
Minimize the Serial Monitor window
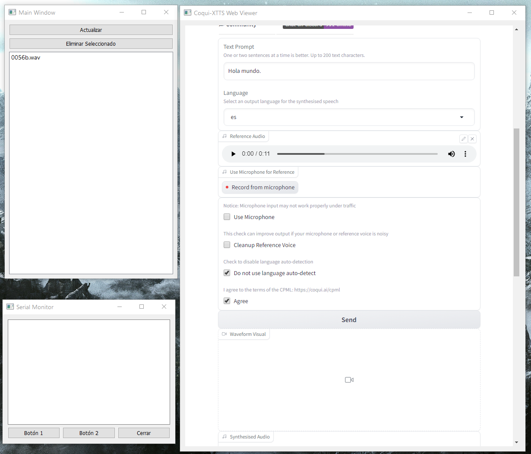[x=120, y=307]
